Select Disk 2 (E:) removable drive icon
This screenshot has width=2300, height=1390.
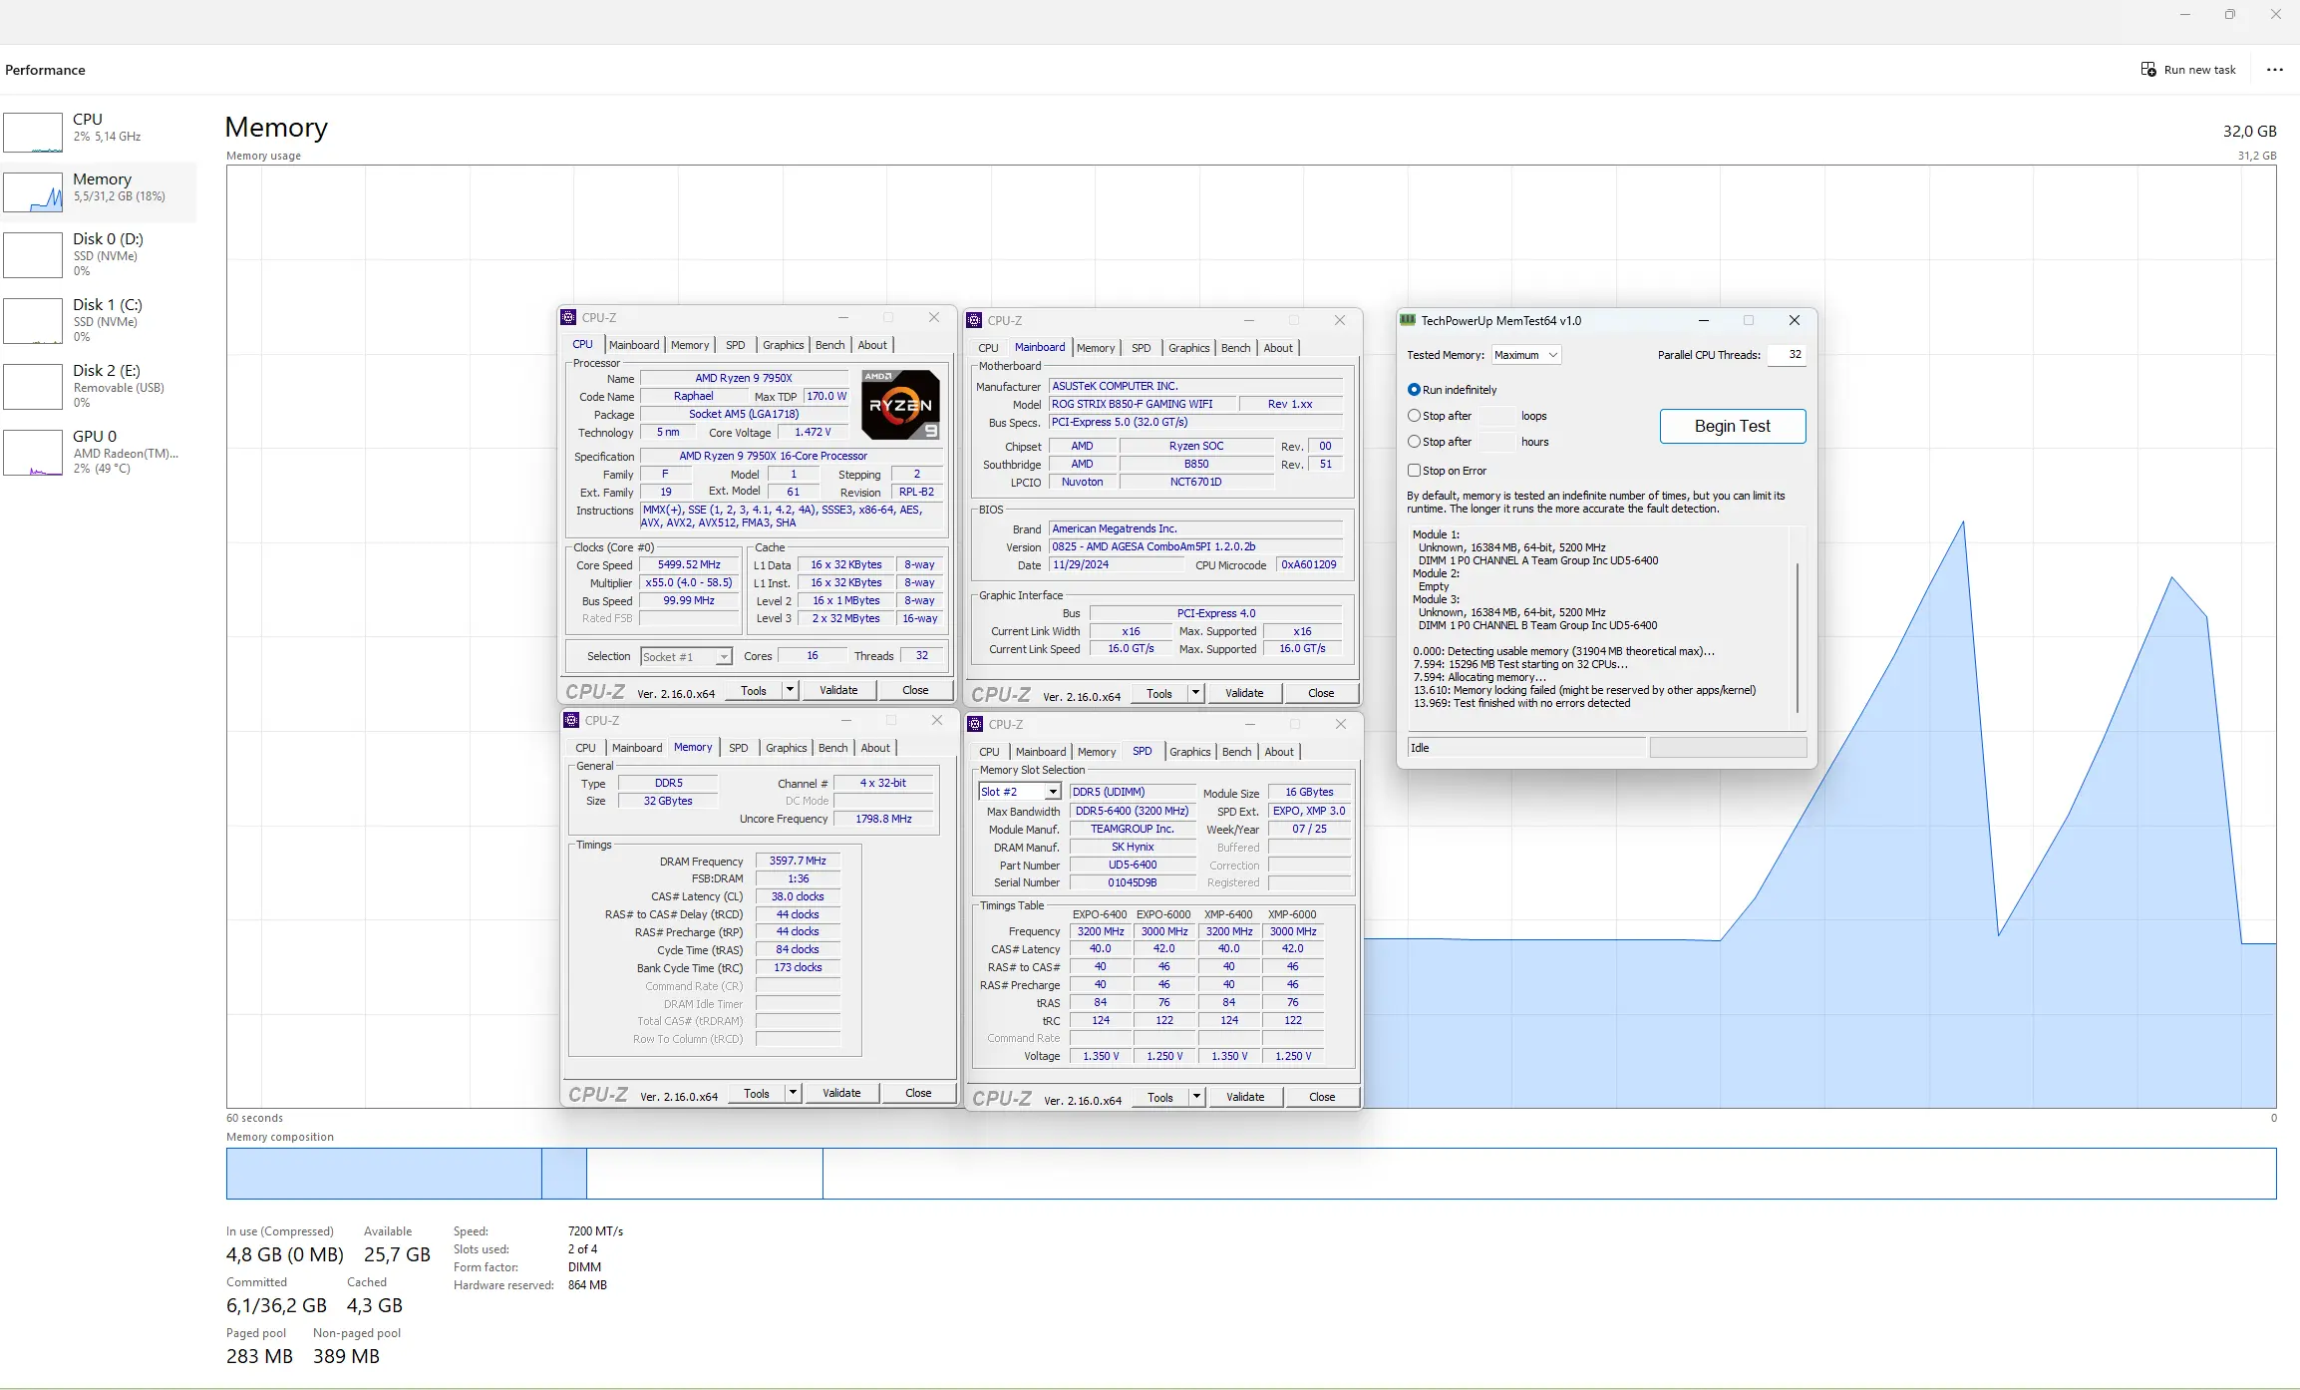[x=33, y=387]
